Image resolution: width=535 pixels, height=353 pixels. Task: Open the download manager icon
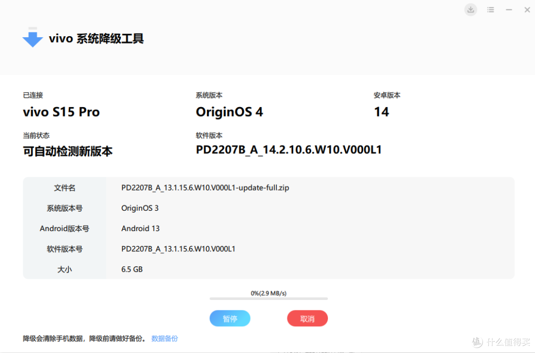[471, 9]
